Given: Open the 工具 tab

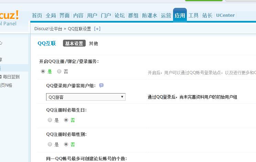Looking at the screenshot, I should click(x=193, y=15).
